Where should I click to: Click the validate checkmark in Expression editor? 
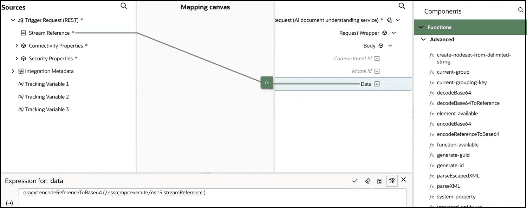(355, 181)
